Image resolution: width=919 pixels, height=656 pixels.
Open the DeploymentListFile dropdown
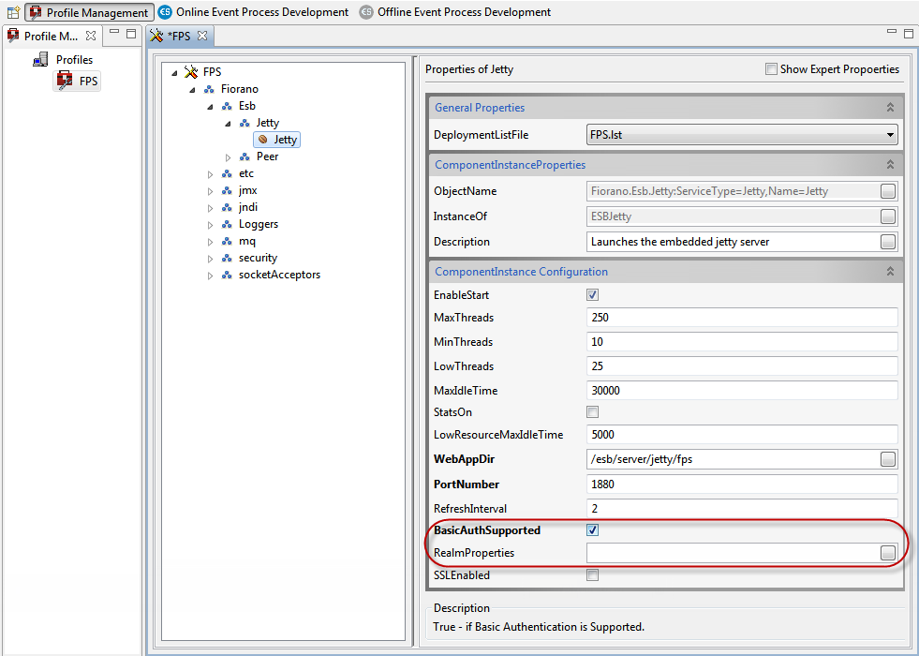[889, 135]
